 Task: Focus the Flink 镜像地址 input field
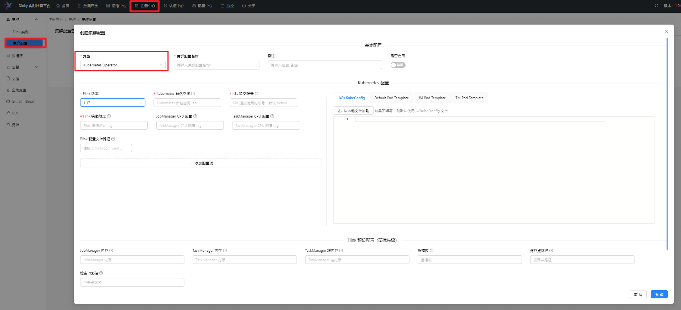coord(114,125)
